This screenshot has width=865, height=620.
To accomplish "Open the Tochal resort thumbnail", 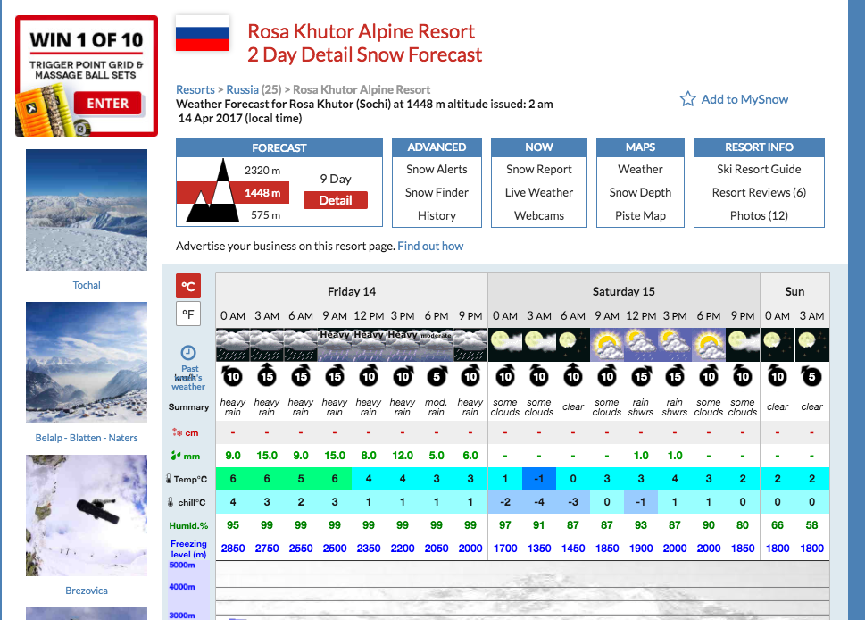I will 87,210.
